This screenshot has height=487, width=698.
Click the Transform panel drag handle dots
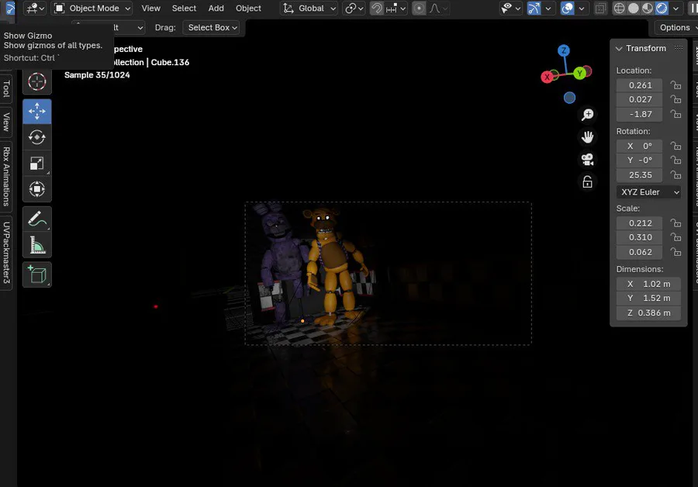point(679,48)
